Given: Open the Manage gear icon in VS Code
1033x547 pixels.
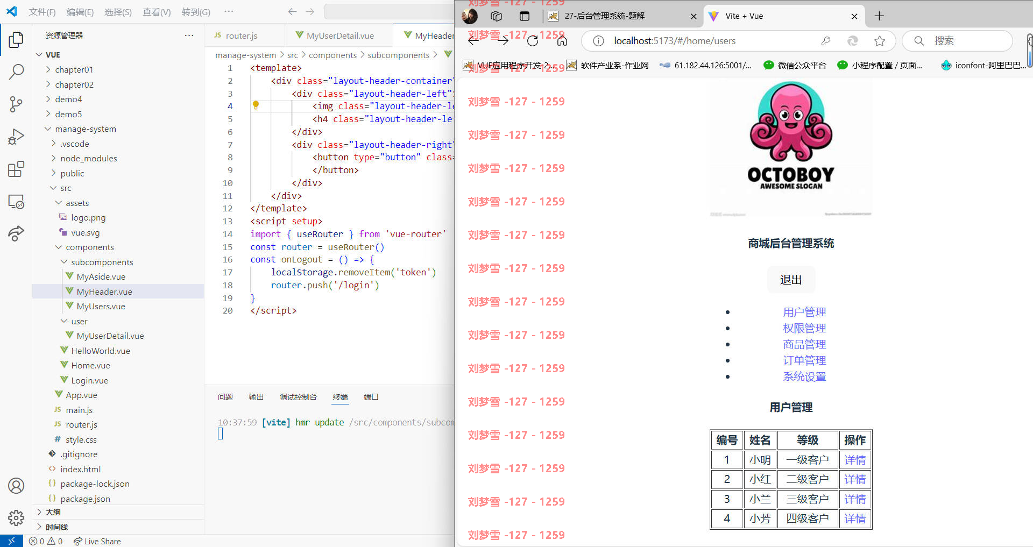Looking at the screenshot, I should pyautogui.click(x=16, y=517).
